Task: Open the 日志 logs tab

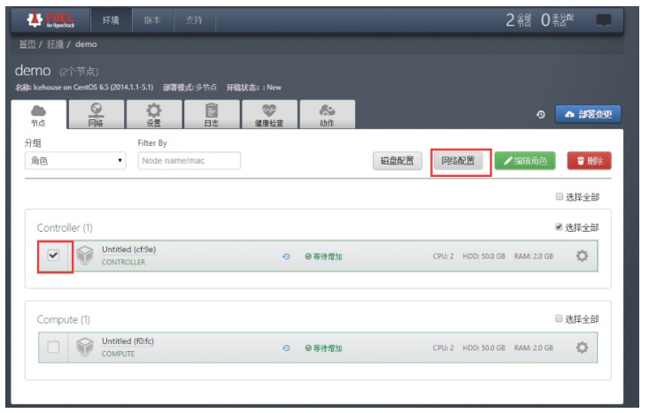Action: point(212,115)
